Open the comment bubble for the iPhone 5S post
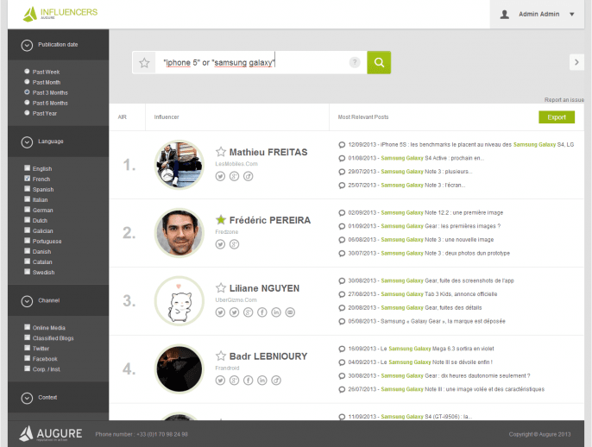592x447 pixels. point(342,145)
